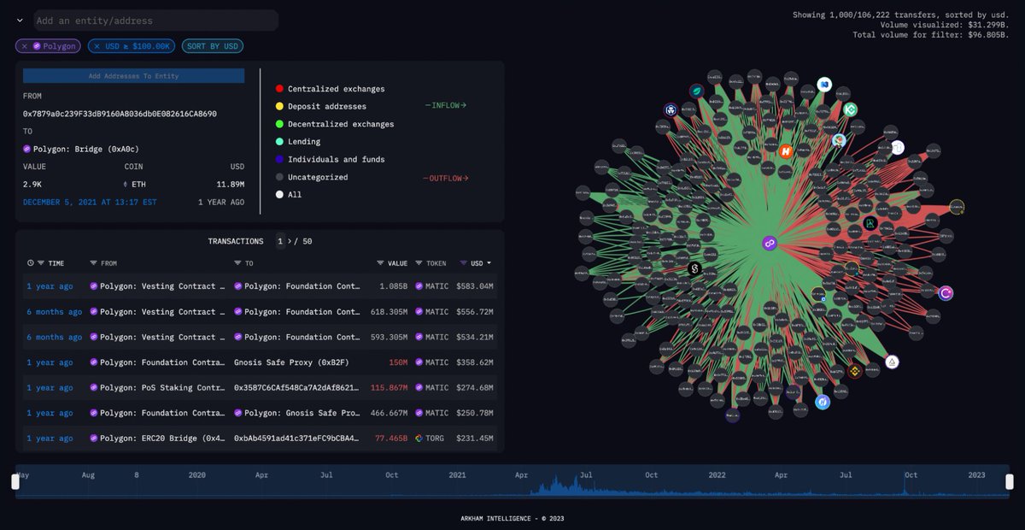The image size is (1025, 530).
Task: Click the from address 0x7879a0c239F33dB9160A8036db0E082616CA8690
Action: tap(120, 114)
